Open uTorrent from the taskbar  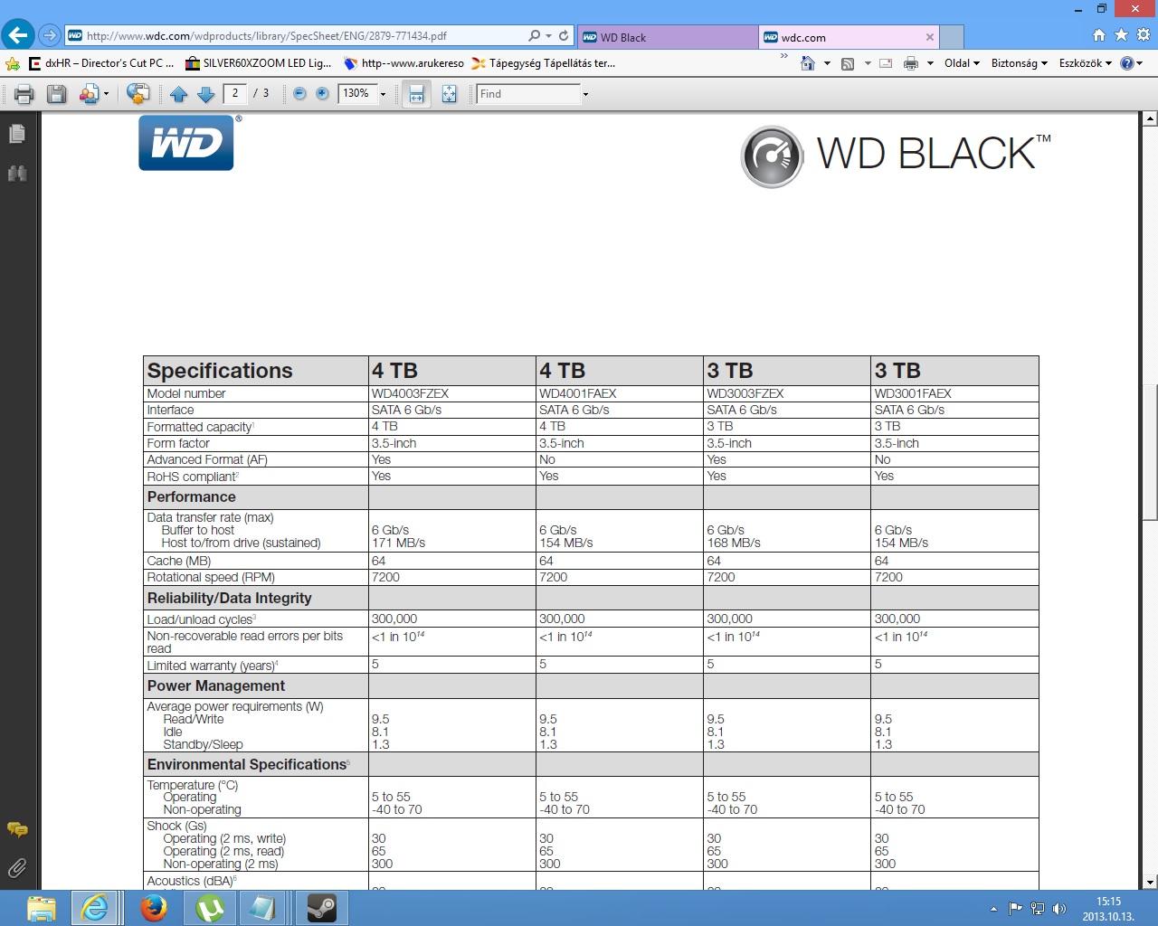210,908
